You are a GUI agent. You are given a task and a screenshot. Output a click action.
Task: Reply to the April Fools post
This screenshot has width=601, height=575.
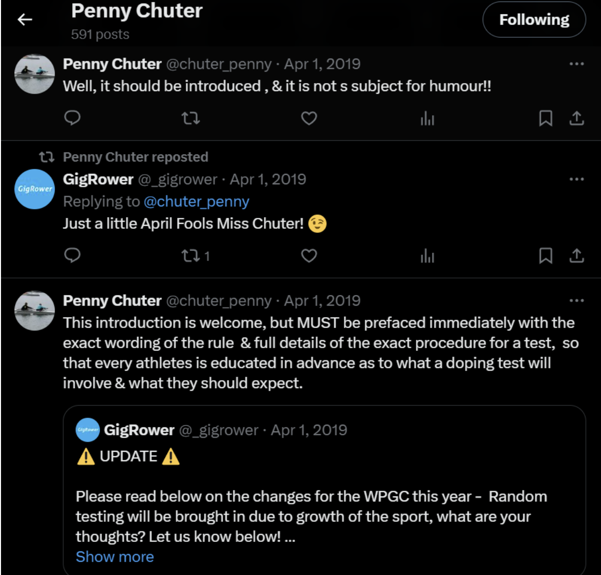tap(72, 255)
